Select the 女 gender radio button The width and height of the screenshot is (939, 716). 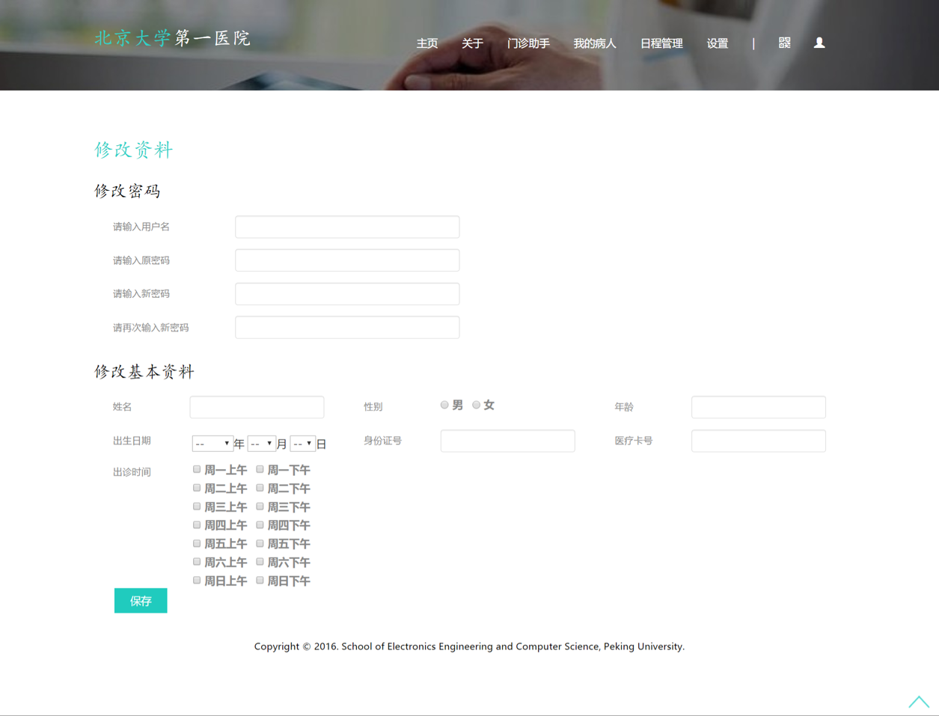coord(476,405)
